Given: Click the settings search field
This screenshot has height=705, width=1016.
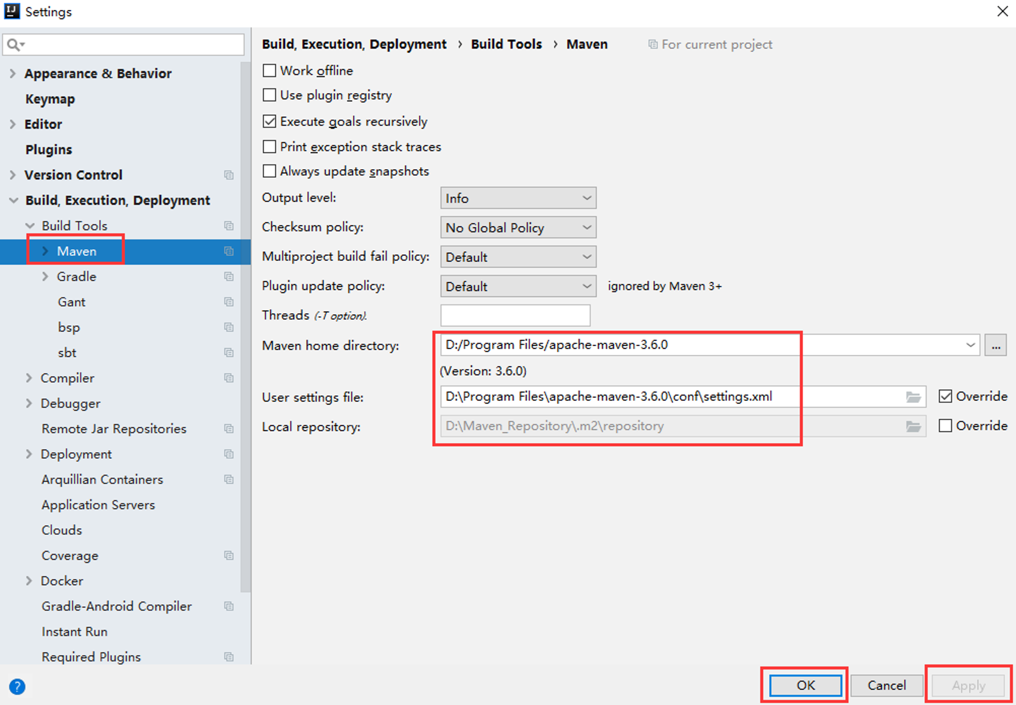Looking at the screenshot, I should [x=123, y=45].
